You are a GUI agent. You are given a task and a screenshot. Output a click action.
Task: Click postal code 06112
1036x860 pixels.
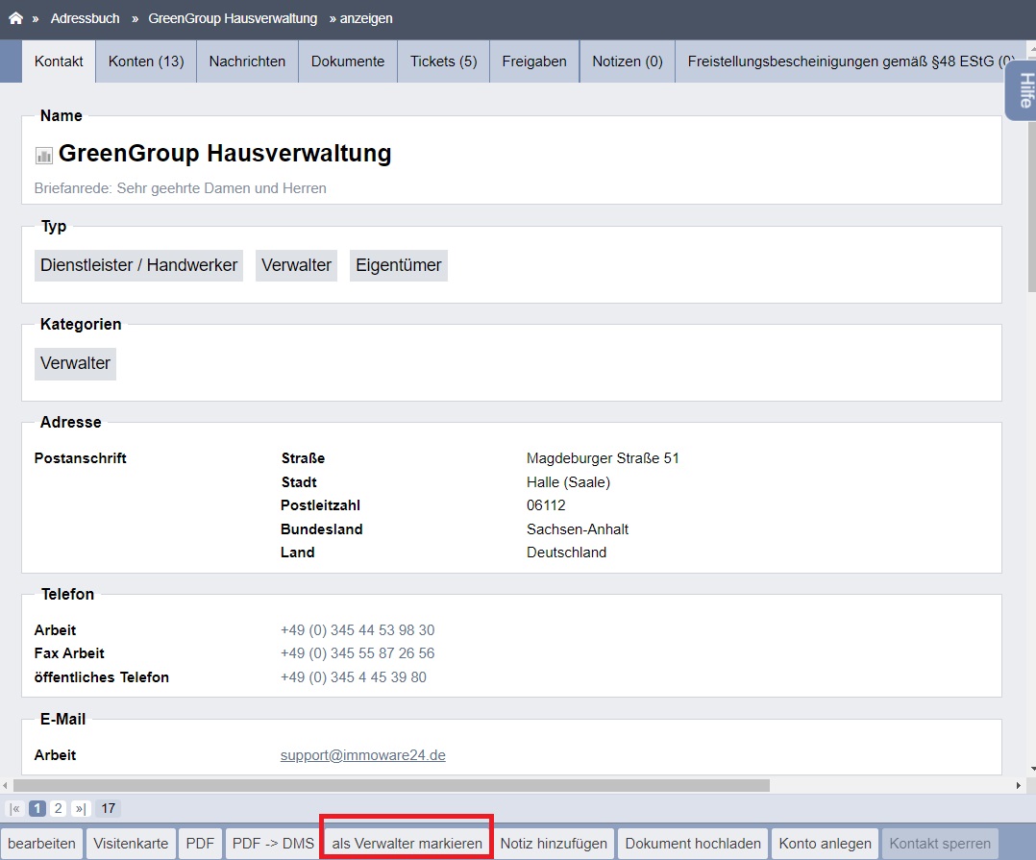tap(546, 505)
